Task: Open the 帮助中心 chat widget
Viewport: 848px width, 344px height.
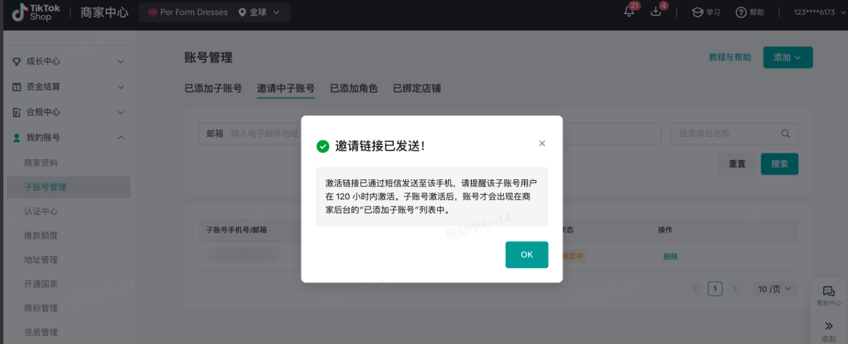Action: [x=829, y=295]
